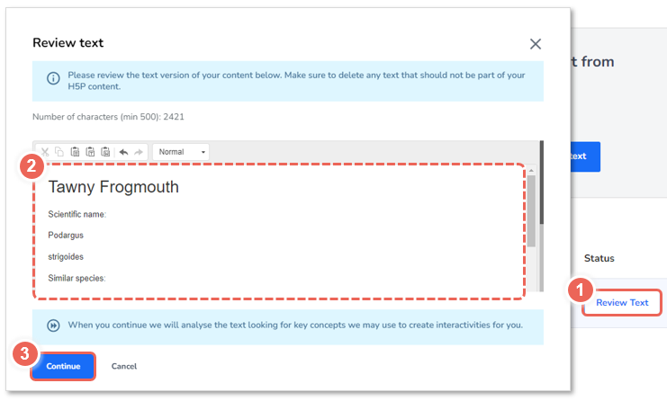Click the Redo arrow icon
667x401 pixels.
[139, 152]
